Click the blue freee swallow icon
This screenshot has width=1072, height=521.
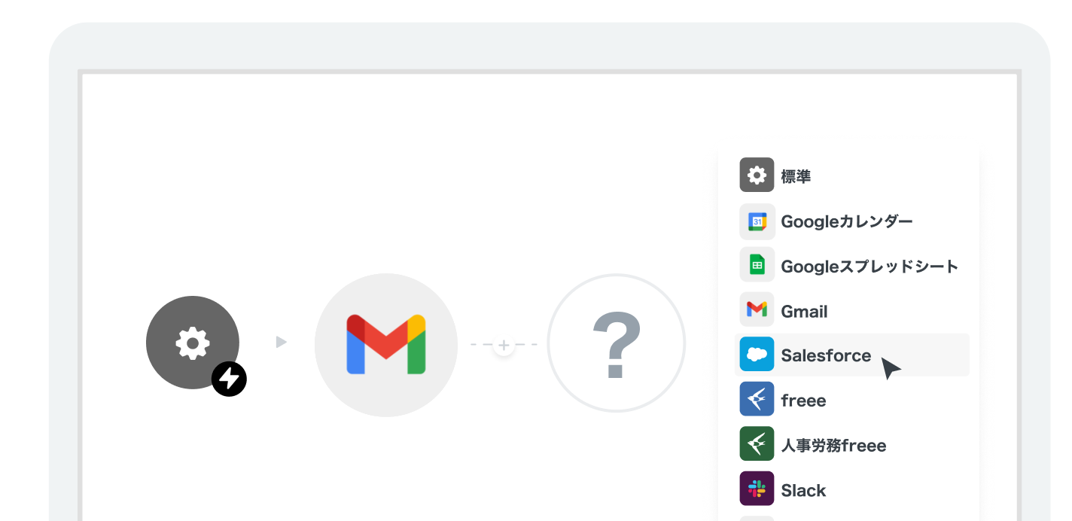click(757, 399)
